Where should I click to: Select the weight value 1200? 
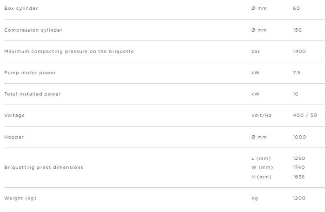pyautogui.click(x=299, y=198)
